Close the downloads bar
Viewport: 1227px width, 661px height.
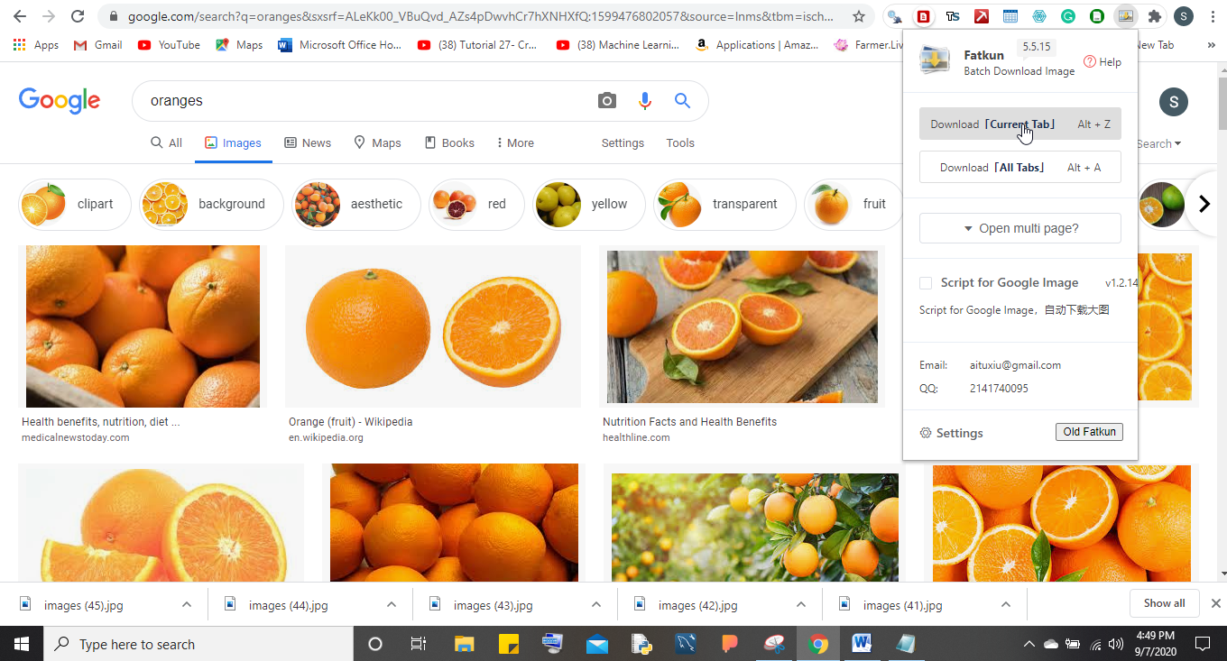tap(1215, 603)
